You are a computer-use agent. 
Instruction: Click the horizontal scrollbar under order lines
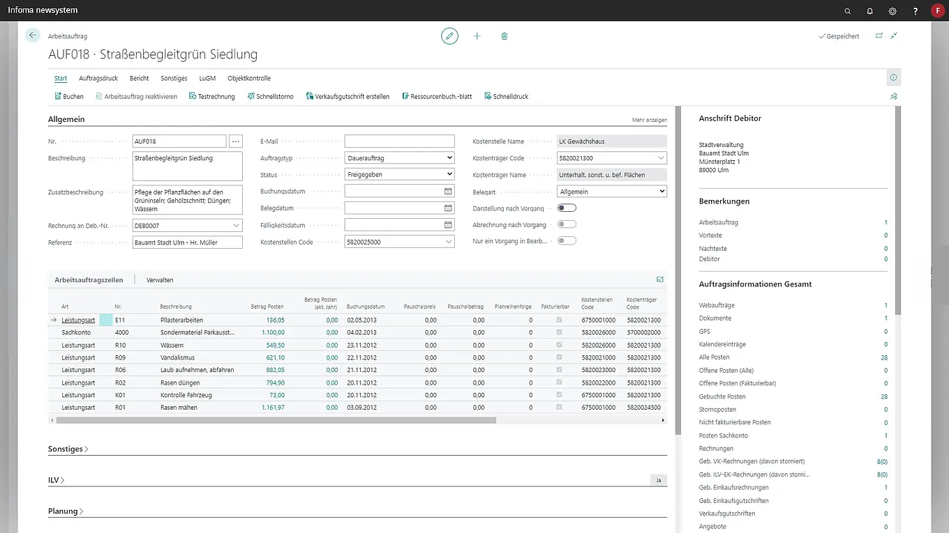tap(276, 421)
